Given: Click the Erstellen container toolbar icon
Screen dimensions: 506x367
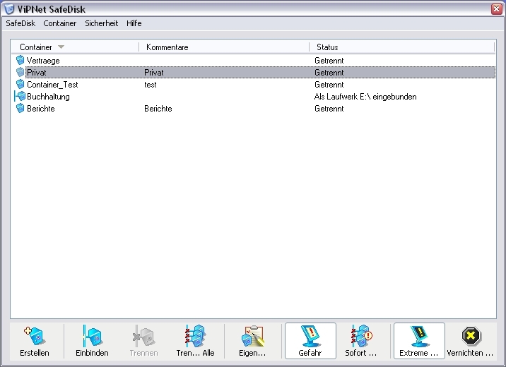Looking at the screenshot, I should pyautogui.click(x=34, y=335).
